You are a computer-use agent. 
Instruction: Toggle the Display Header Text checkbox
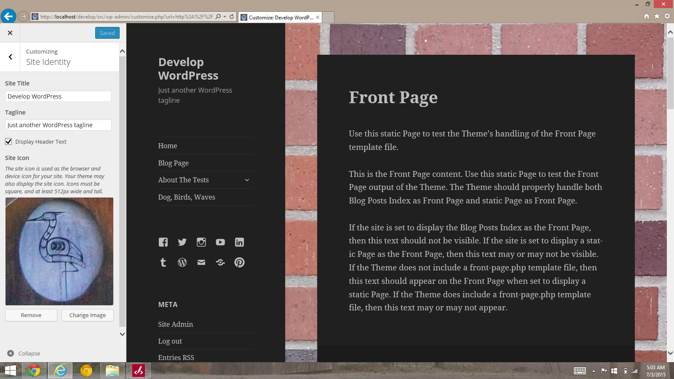(8, 141)
